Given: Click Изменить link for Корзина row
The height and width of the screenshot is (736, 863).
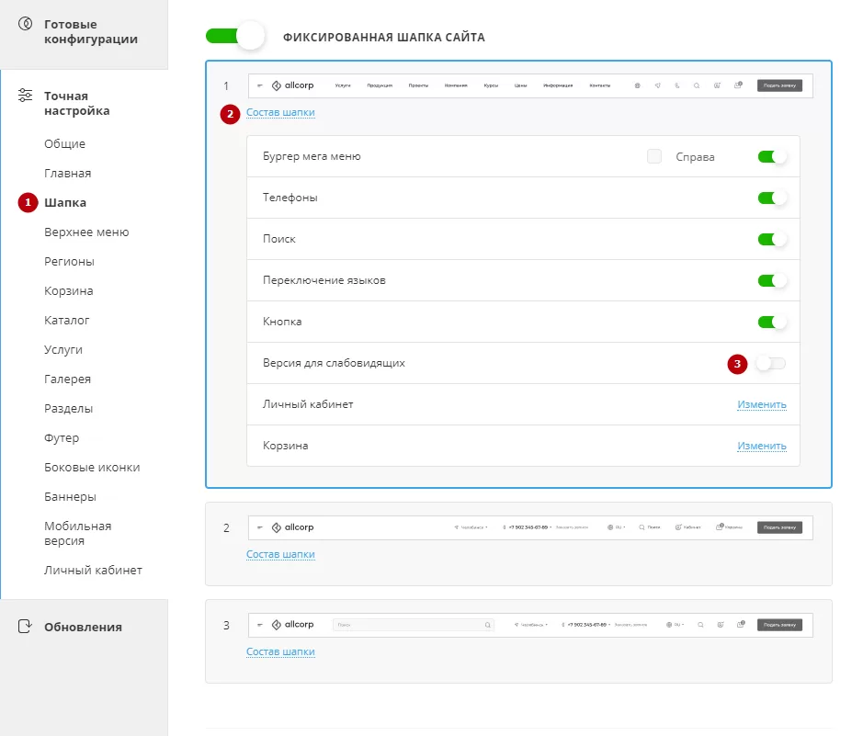Looking at the screenshot, I should (x=762, y=446).
